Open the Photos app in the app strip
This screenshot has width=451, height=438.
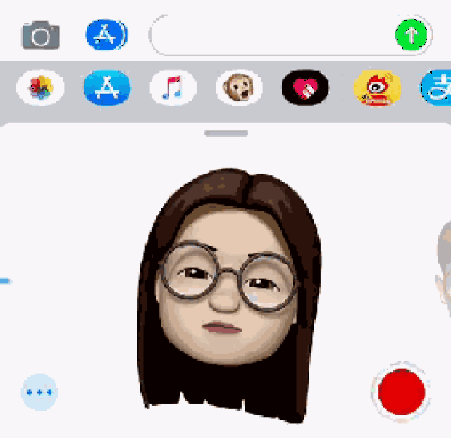[x=40, y=87]
